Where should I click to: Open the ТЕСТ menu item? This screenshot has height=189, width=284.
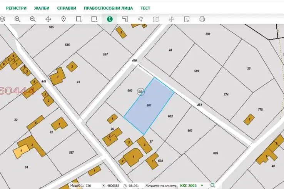145,8
